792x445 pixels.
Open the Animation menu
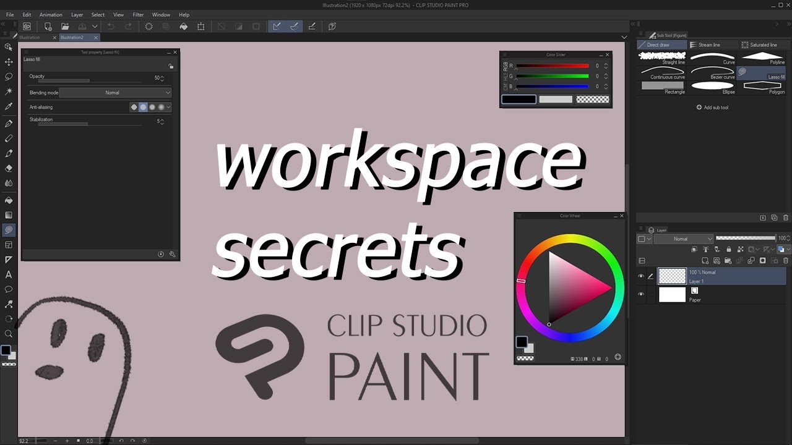click(x=51, y=14)
